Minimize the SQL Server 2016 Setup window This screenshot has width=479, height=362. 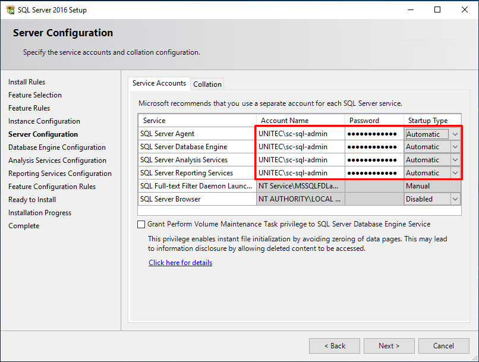[x=411, y=10]
